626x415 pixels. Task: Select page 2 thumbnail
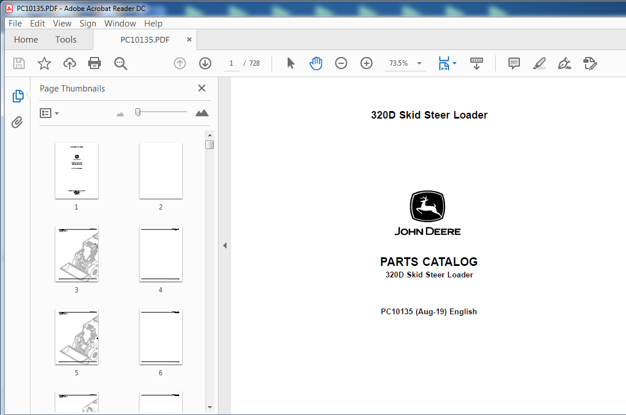161,170
